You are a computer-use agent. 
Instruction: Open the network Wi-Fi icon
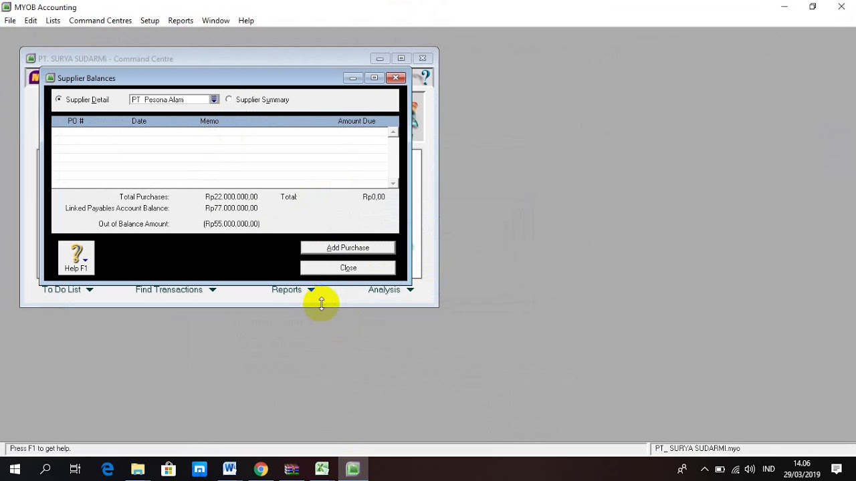735,469
